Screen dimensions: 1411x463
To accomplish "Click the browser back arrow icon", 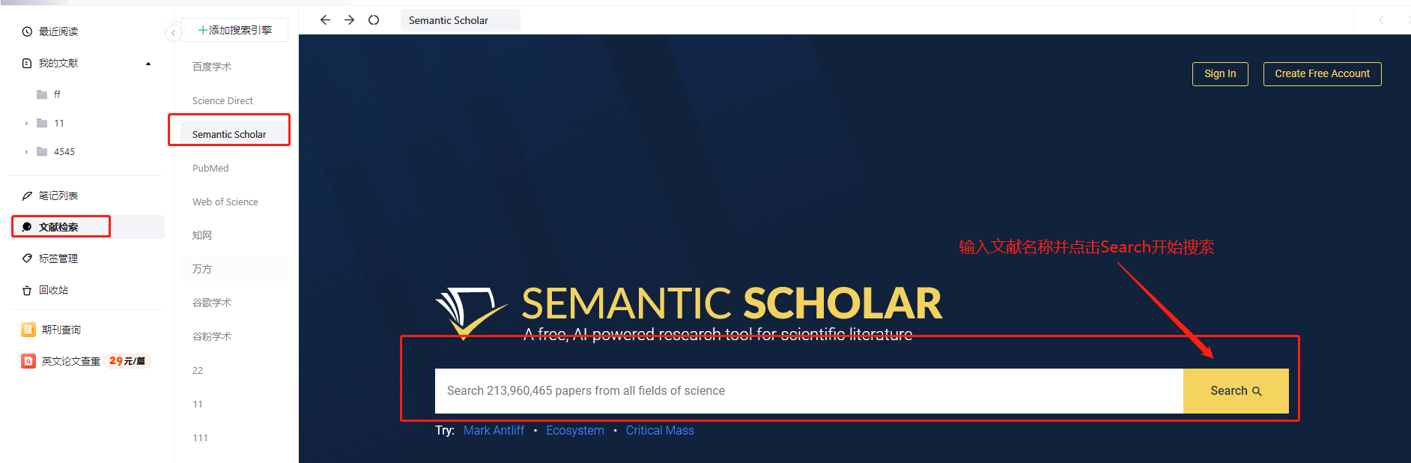I will click(x=325, y=20).
